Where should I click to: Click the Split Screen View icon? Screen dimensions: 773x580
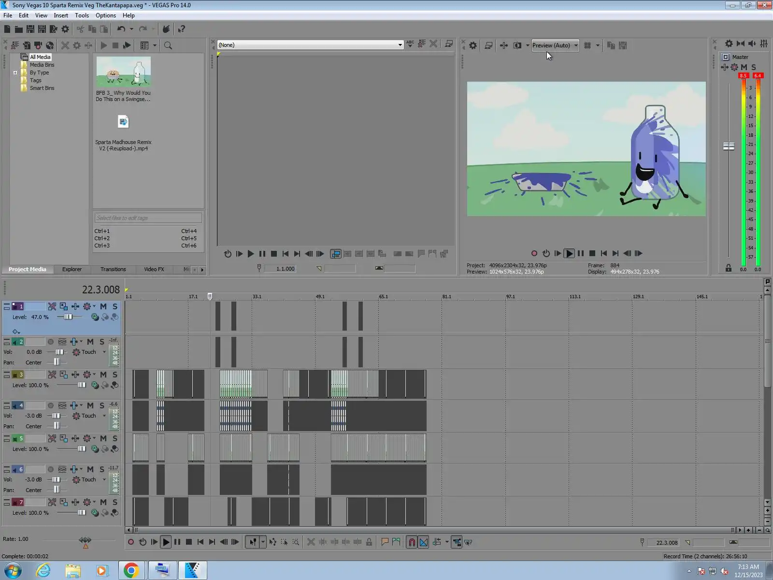[517, 45]
